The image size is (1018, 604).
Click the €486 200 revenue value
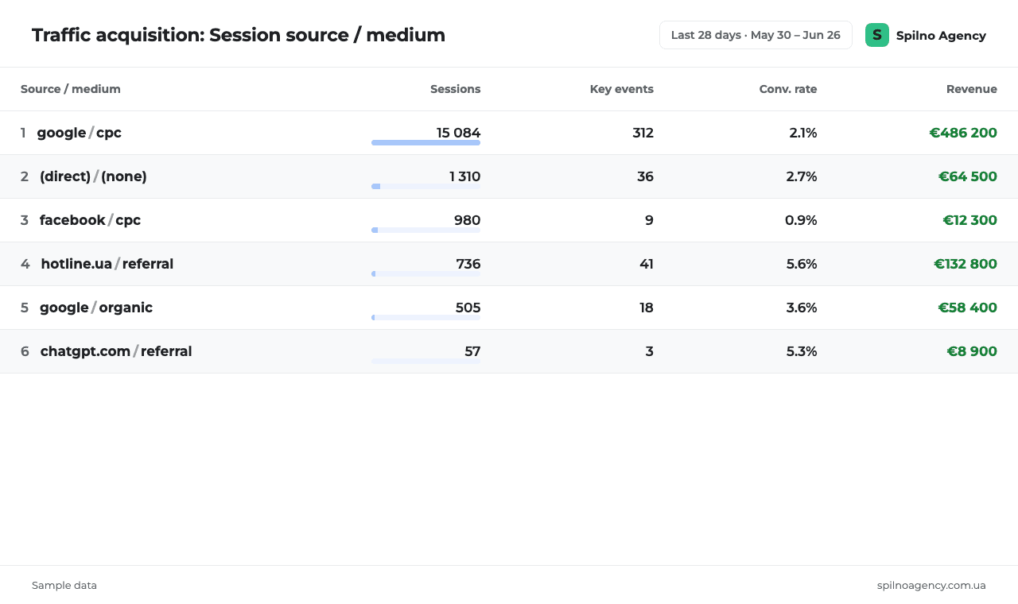pos(963,133)
